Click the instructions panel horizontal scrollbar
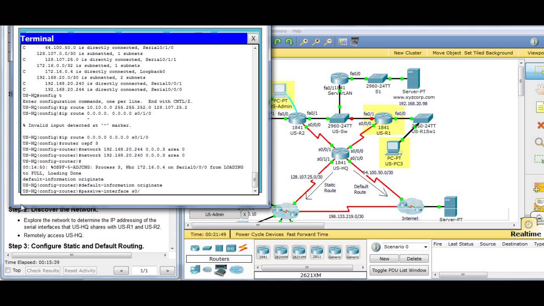 tap(87, 255)
